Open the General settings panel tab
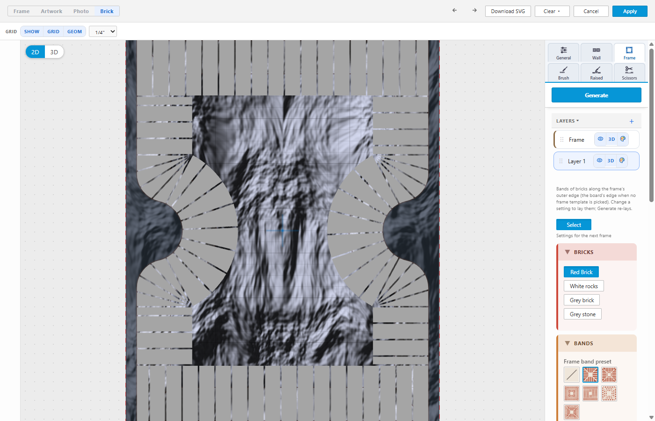This screenshot has height=421, width=655. point(564,52)
